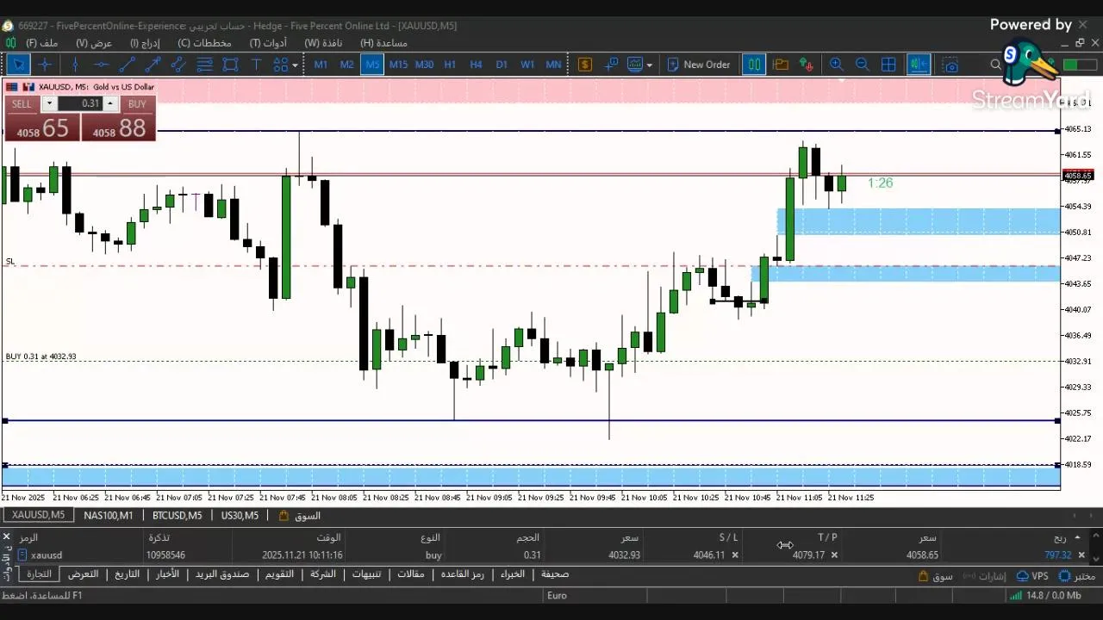Screen dimensions: 1103x620
Task: Click the VPS cloud button
Action: (1033, 576)
